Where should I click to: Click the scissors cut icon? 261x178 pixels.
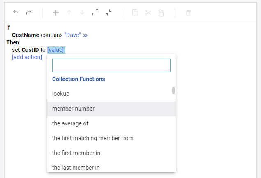pos(148,13)
